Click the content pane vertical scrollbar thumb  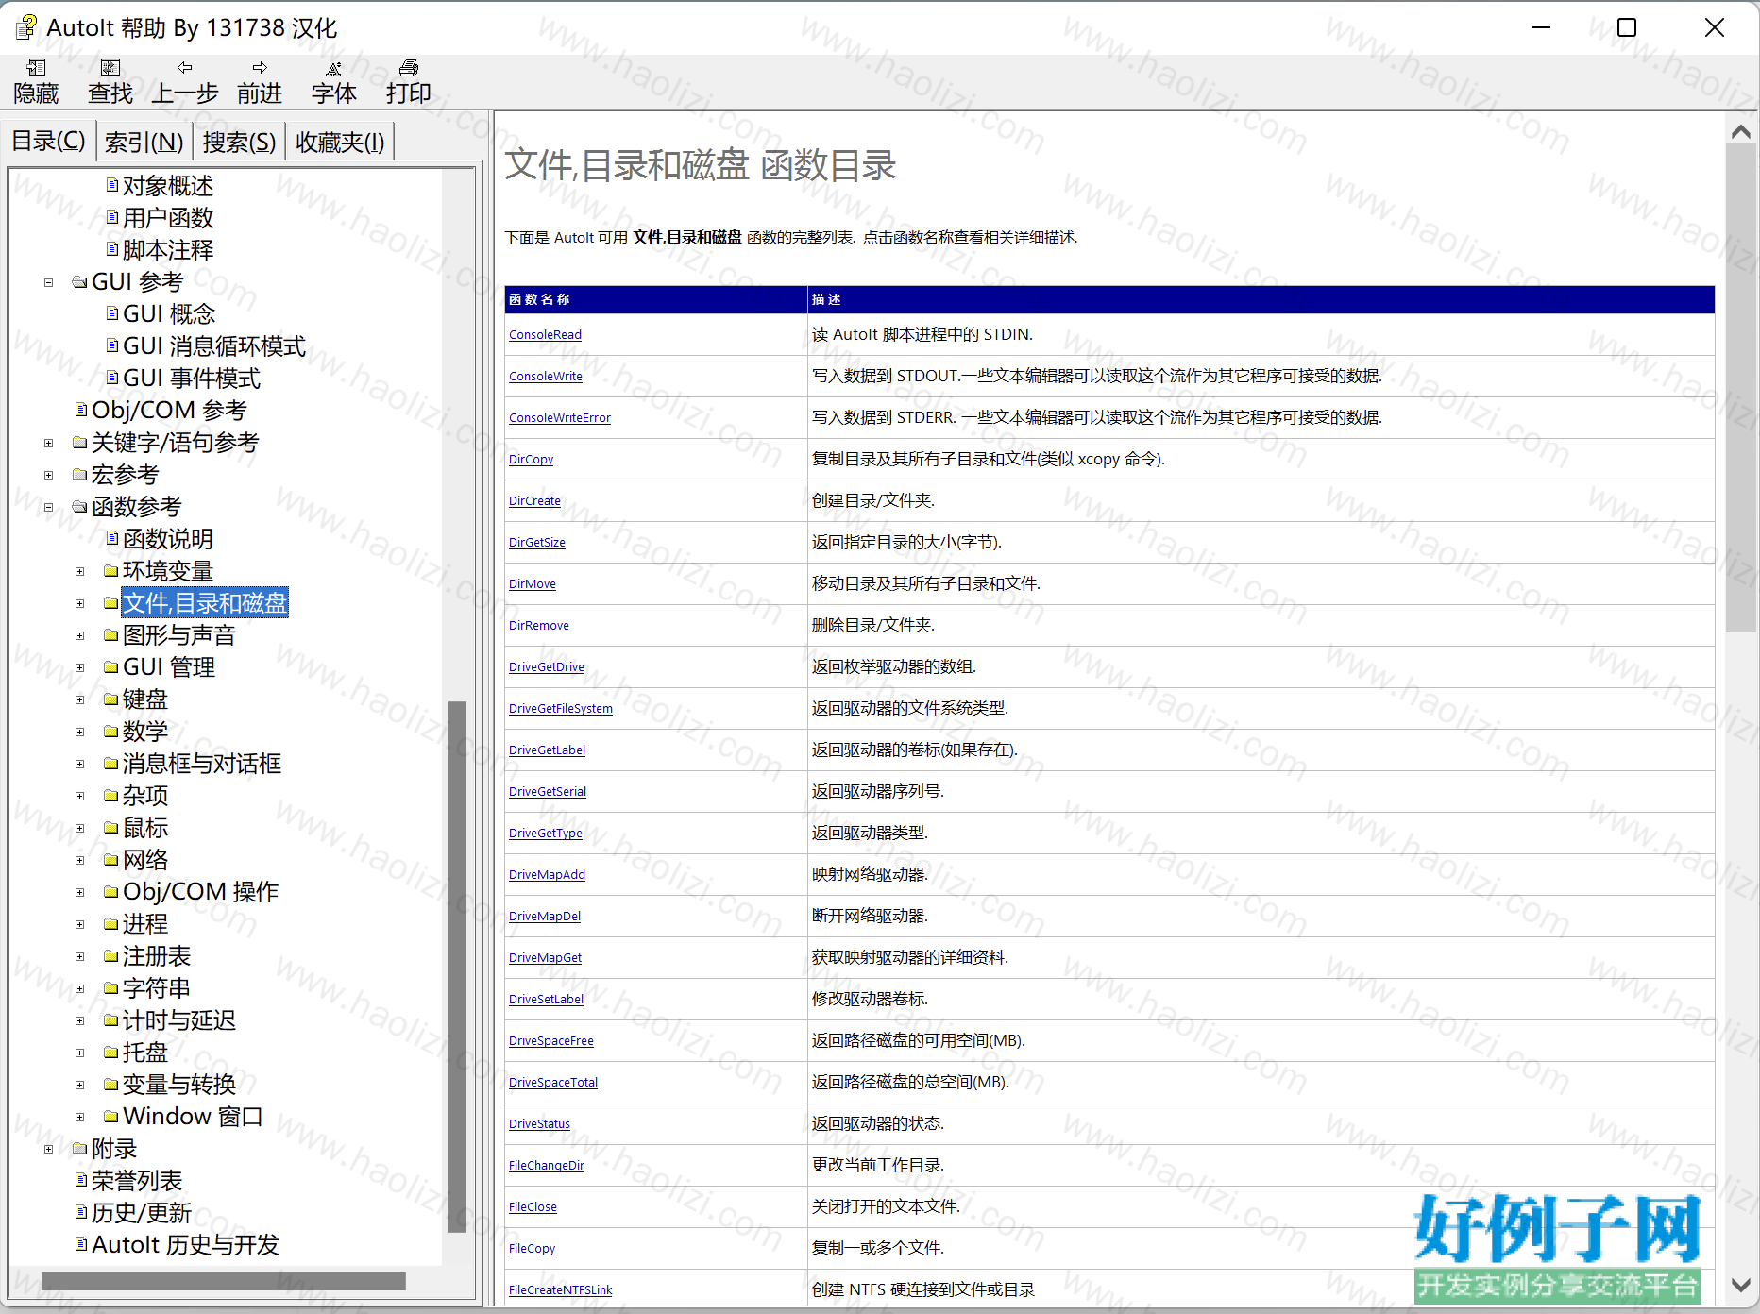[x=1740, y=387]
